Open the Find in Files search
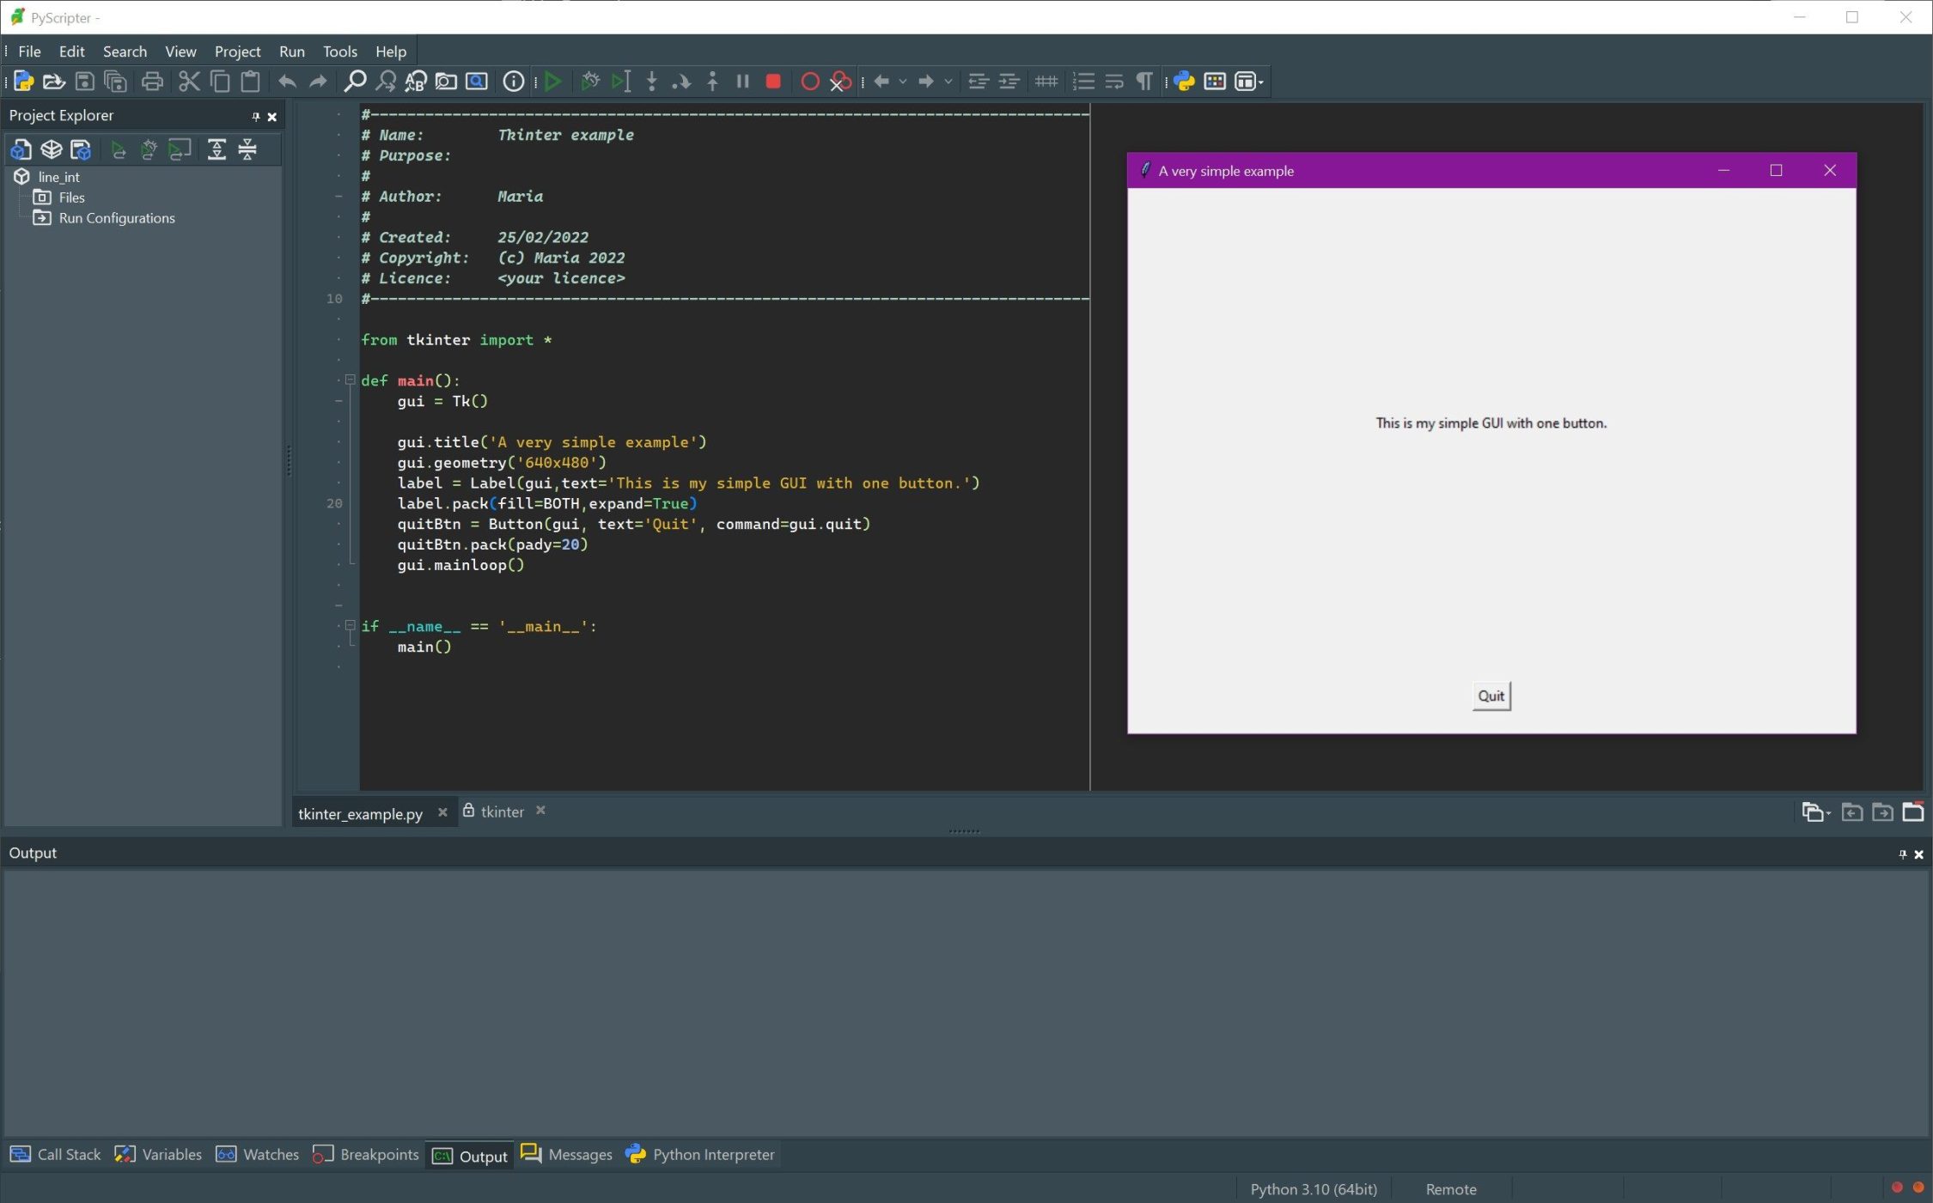Image resolution: width=1933 pixels, height=1203 pixels. coord(446,81)
